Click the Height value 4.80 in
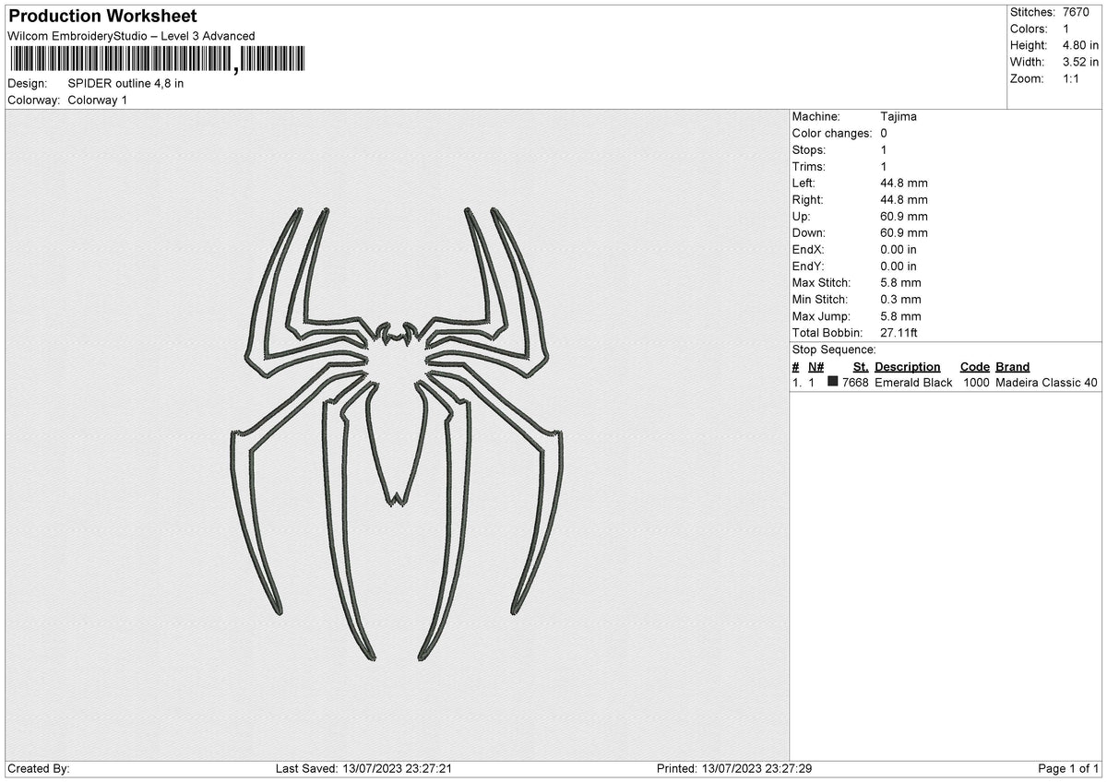Image resolution: width=1107 pixels, height=782 pixels. click(x=1081, y=45)
